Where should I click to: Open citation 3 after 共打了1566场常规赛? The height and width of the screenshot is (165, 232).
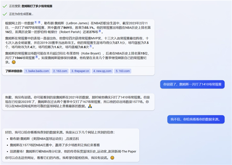click(36, 57)
